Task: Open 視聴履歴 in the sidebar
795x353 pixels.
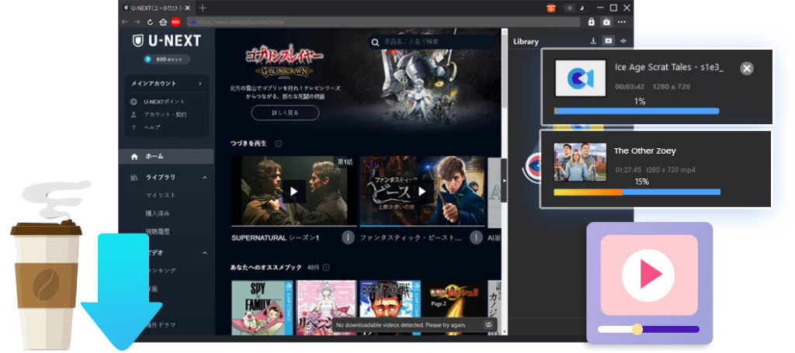Action: coord(157,231)
